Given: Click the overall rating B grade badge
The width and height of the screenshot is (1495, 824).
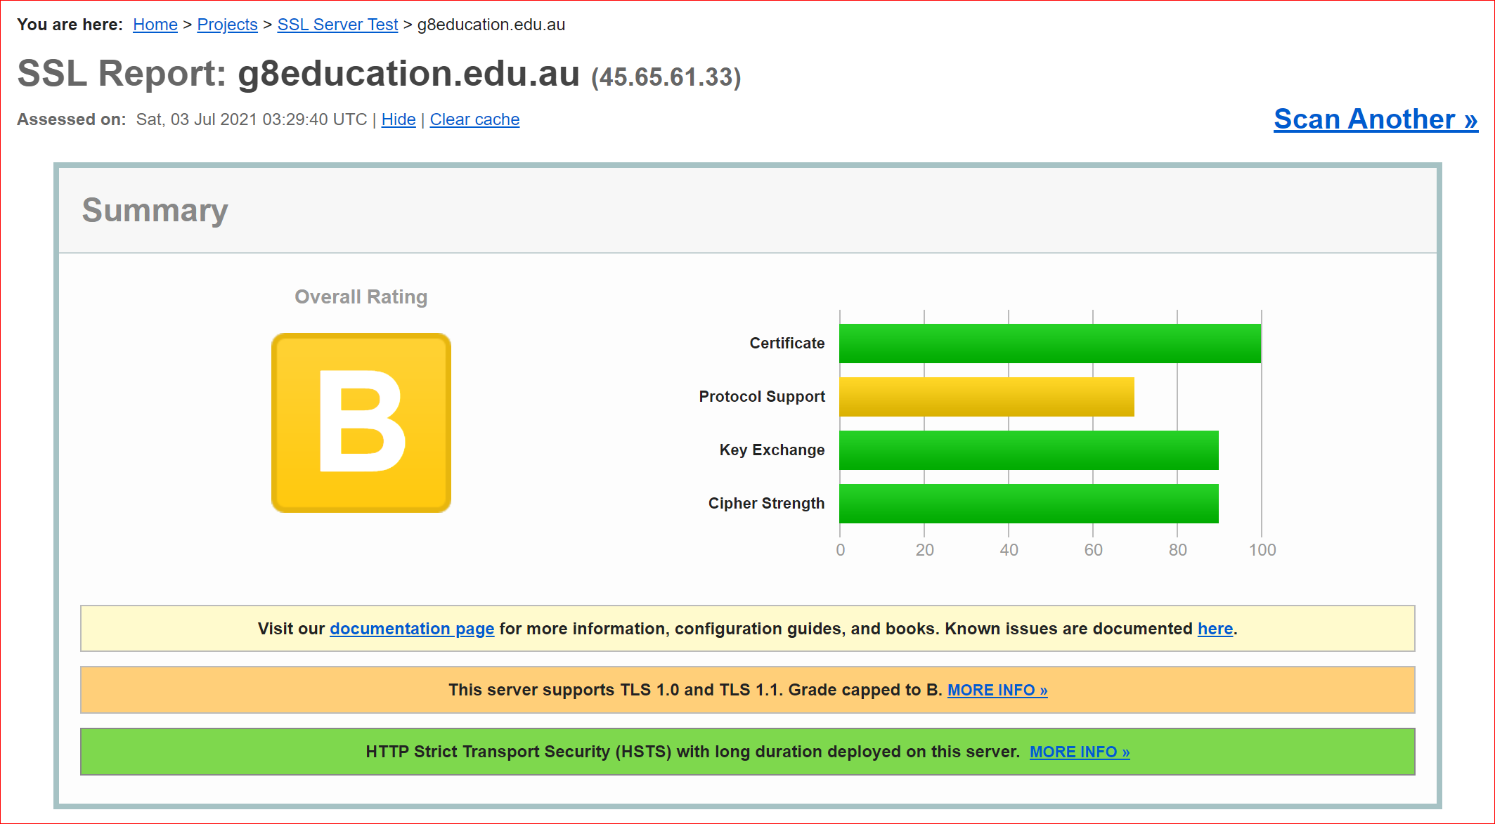Looking at the screenshot, I should [x=361, y=423].
